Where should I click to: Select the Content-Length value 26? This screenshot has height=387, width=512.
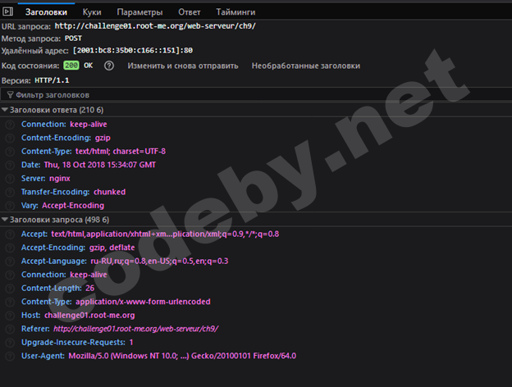pos(89,289)
